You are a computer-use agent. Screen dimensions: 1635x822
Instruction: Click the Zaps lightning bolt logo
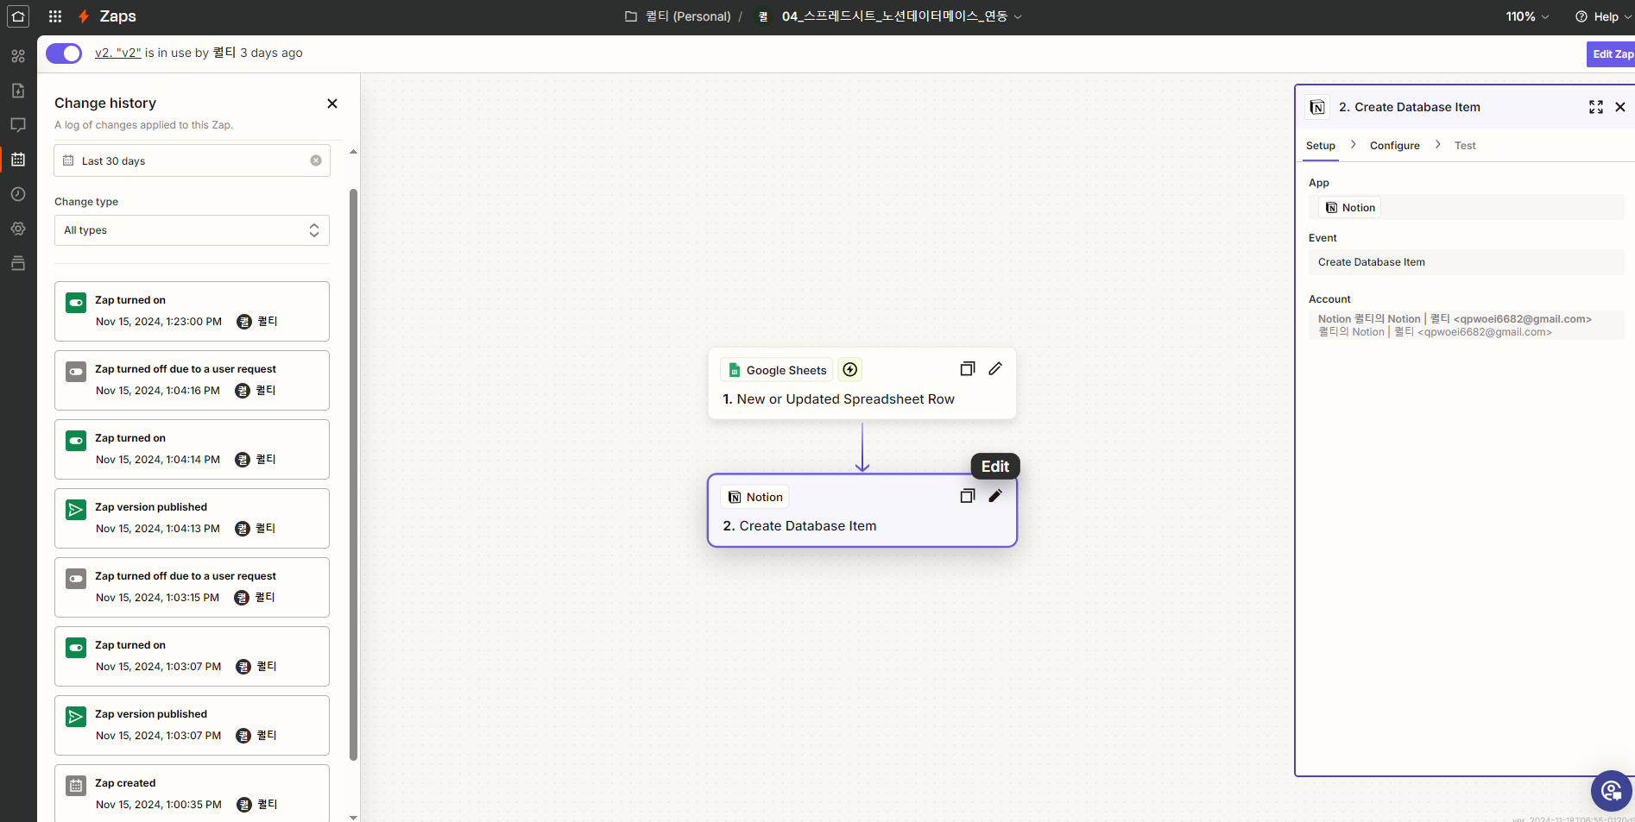pos(84,16)
